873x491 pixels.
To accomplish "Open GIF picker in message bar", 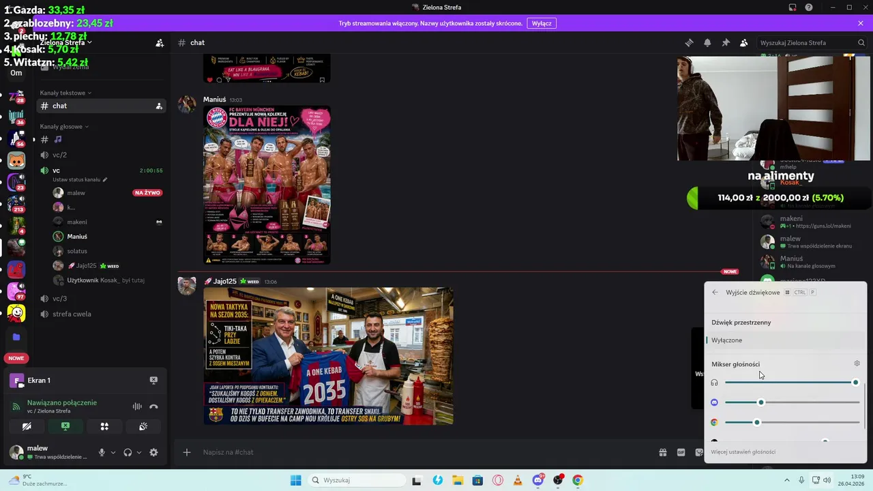I will click(681, 452).
